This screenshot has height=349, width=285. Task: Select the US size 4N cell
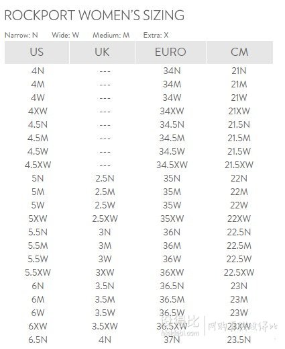click(38, 71)
